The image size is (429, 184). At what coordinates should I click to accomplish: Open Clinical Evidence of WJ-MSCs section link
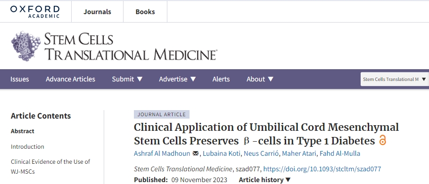point(50,167)
